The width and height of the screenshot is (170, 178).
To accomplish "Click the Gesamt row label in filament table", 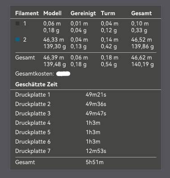I will (x=25, y=58).
